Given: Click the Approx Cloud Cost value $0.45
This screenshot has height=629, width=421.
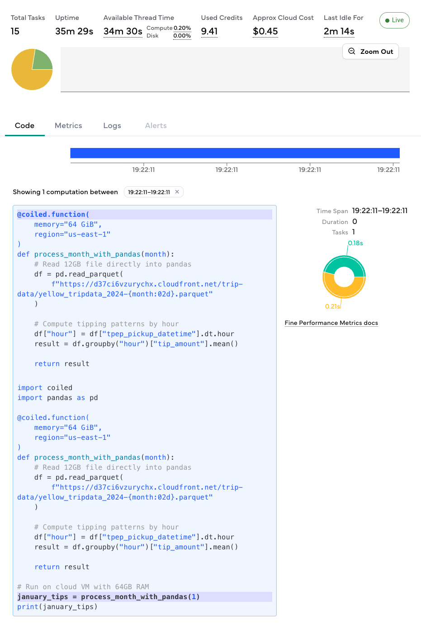Looking at the screenshot, I should [x=265, y=32].
